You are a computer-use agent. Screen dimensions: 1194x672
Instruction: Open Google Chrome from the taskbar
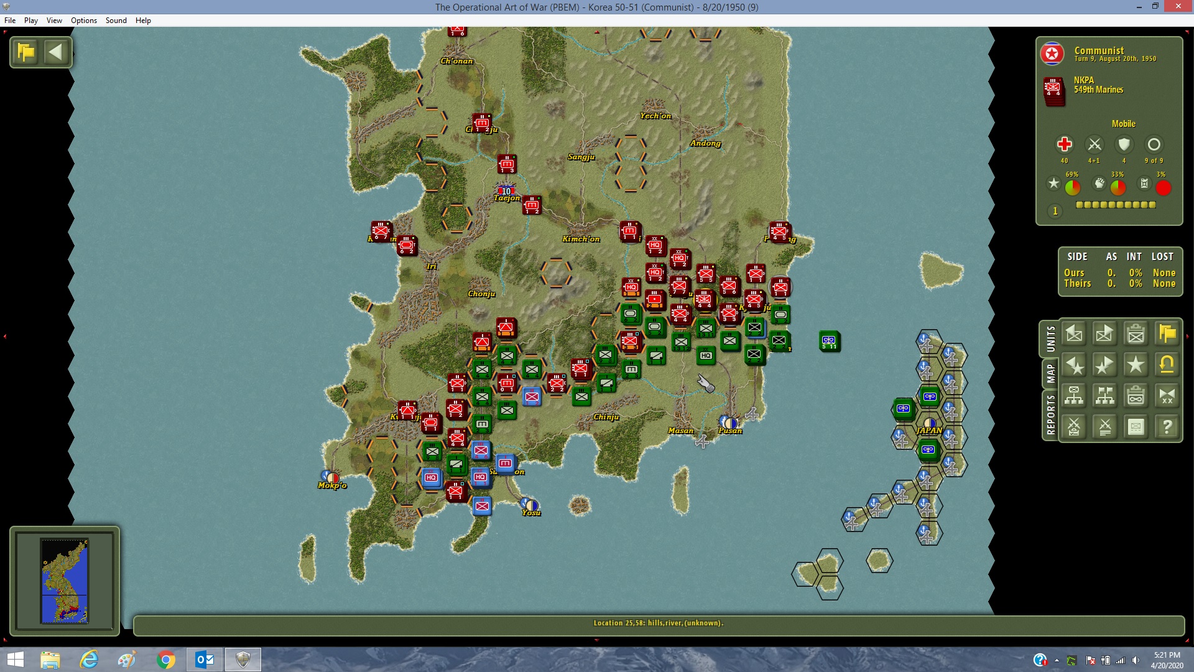click(166, 660)
